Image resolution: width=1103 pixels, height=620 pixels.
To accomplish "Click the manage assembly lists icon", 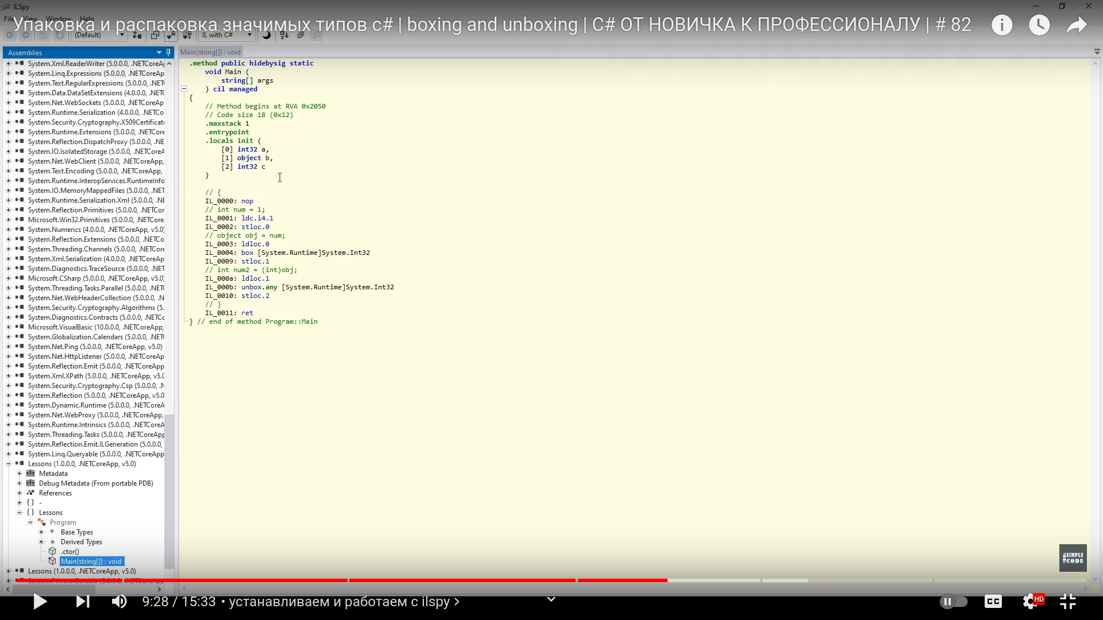I will coord(137,35).
